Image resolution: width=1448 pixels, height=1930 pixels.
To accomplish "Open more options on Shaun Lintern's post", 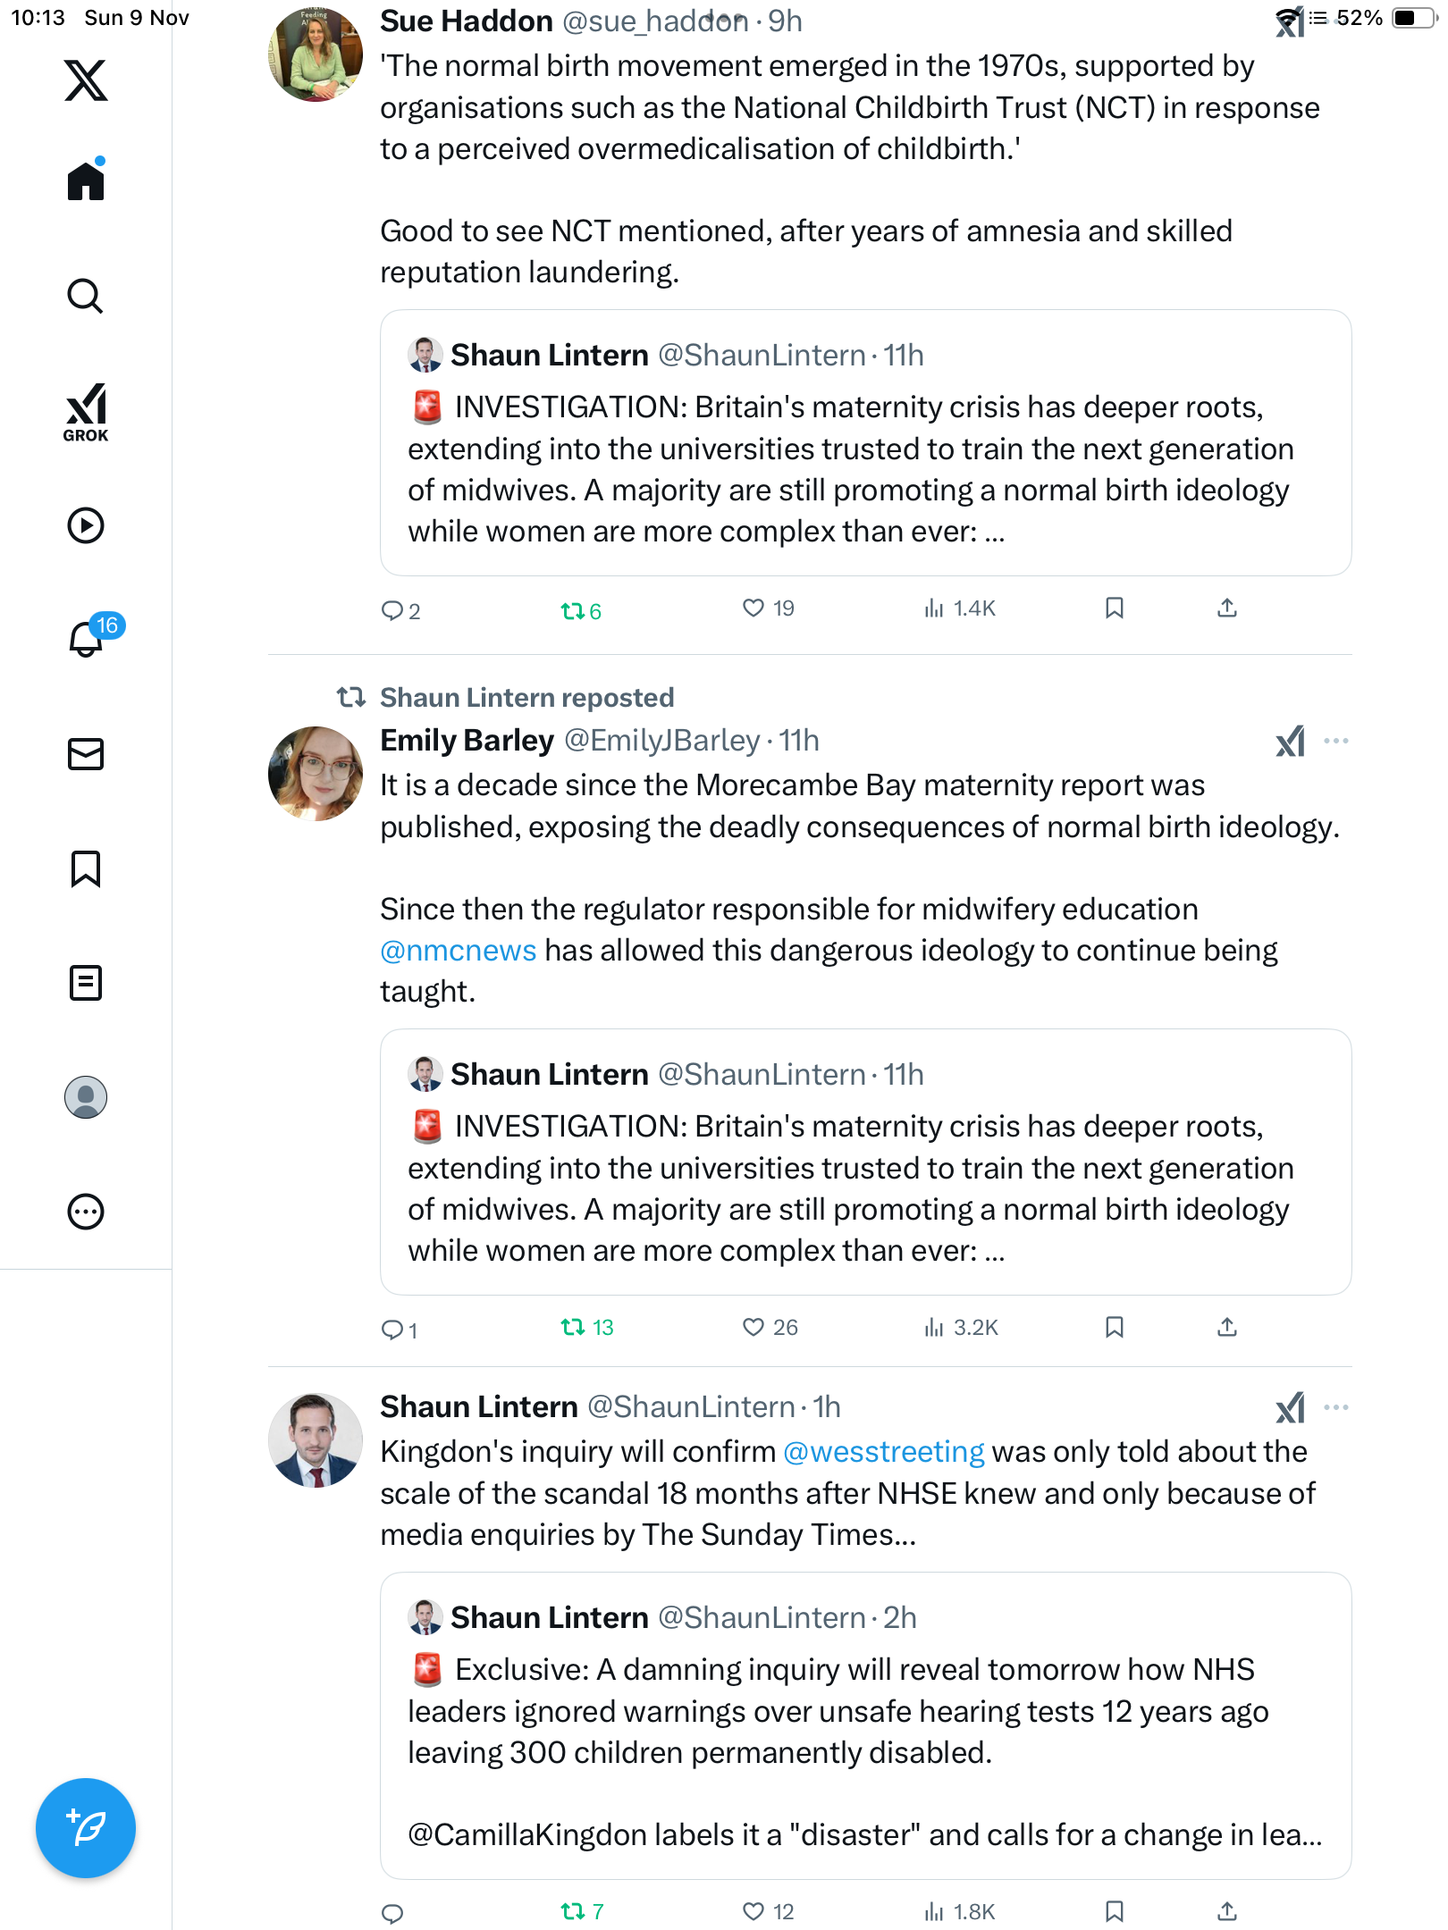I will (x=1336, y=1407).
